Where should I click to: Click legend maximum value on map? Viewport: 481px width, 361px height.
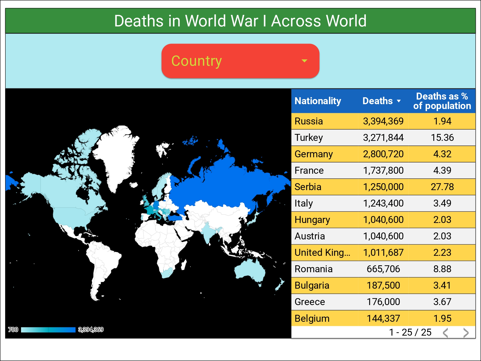click(x=91, y=330)
